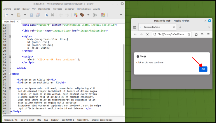
Task: Open the Herramientas menu
Action: [84, 9]
